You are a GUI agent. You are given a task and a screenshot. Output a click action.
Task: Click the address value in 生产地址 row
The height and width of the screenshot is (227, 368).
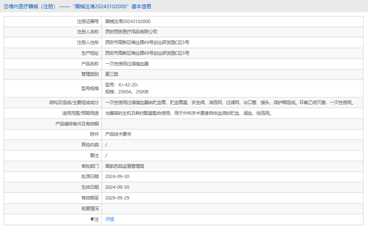[x=147, y=53]
